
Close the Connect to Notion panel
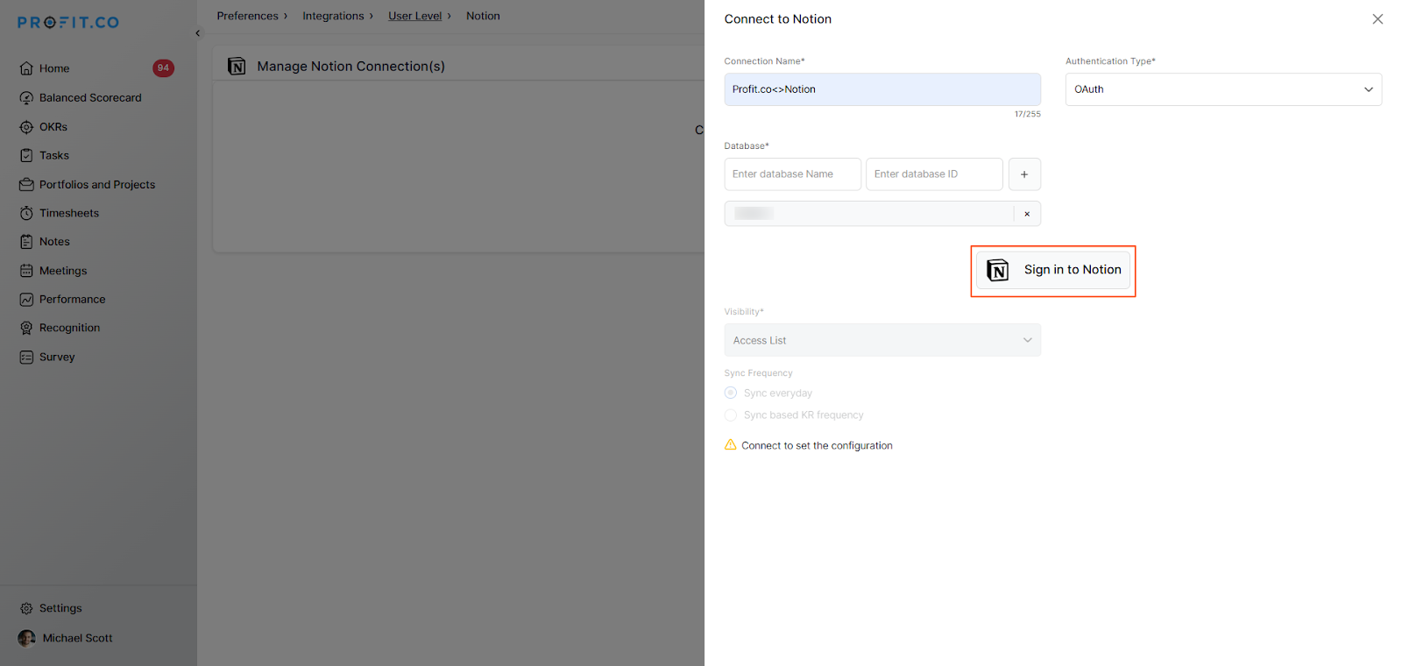pyautogui.click(x=1377, y=19)
